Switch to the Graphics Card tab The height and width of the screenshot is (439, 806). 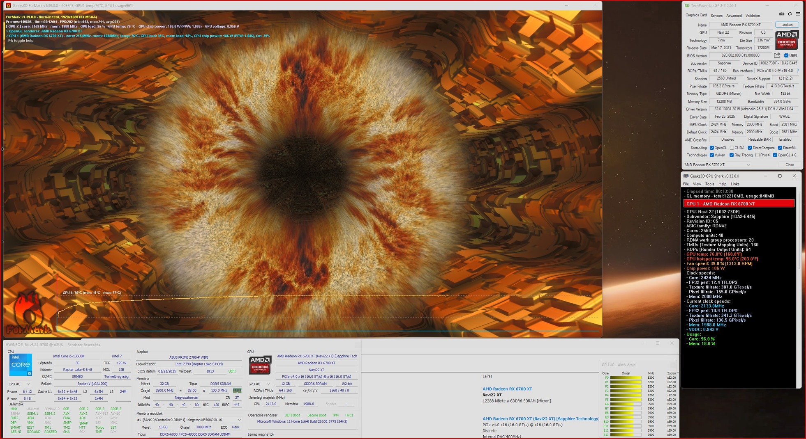click(x=696, y=15)
